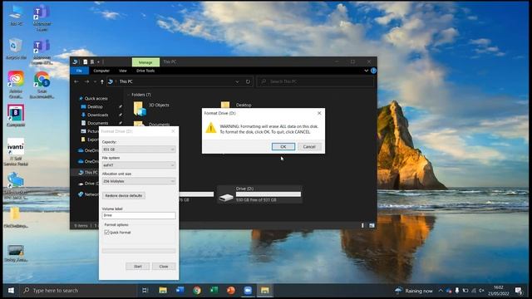Open the Windows Start menu
This screenshot has width=532, height=299.
click(11, 291)
